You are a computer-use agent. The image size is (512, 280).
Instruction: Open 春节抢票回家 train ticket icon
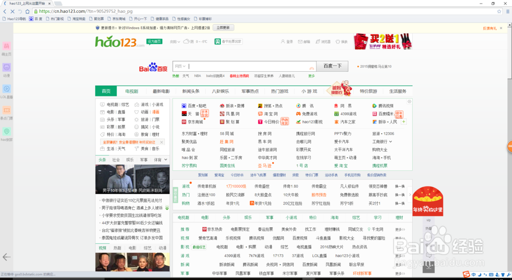(218, 42)
